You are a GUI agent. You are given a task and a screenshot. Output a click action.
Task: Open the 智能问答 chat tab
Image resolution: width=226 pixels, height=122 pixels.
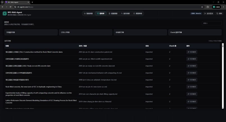[88, 13]
